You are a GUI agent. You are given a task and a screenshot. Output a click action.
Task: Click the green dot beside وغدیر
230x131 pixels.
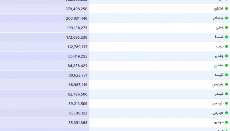[x=227, y=56]
